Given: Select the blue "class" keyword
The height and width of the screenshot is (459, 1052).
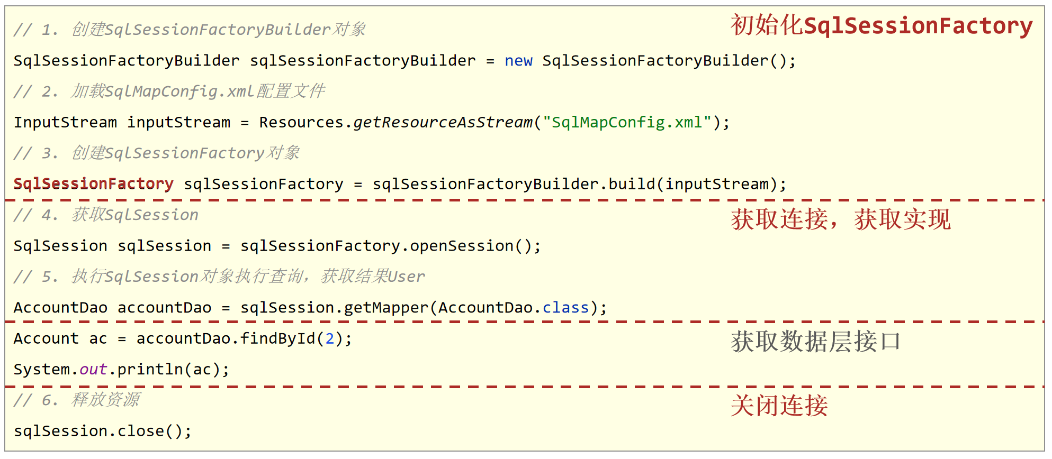Looking at the screenshot, I should tap(565, 308).
